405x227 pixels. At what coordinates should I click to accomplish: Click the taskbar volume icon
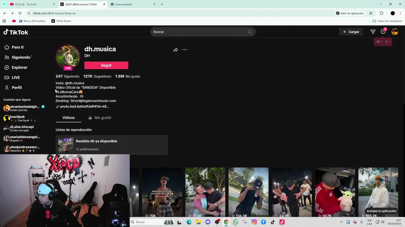pyautogui.click(x=383, y=222)
